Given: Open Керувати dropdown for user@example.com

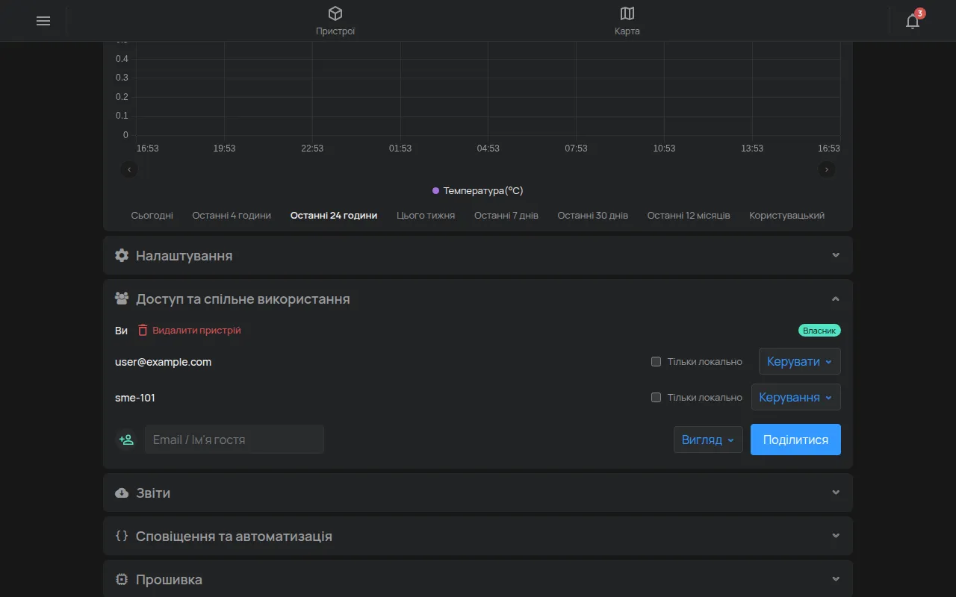Looking at the screenshot, I should [800, 362].
